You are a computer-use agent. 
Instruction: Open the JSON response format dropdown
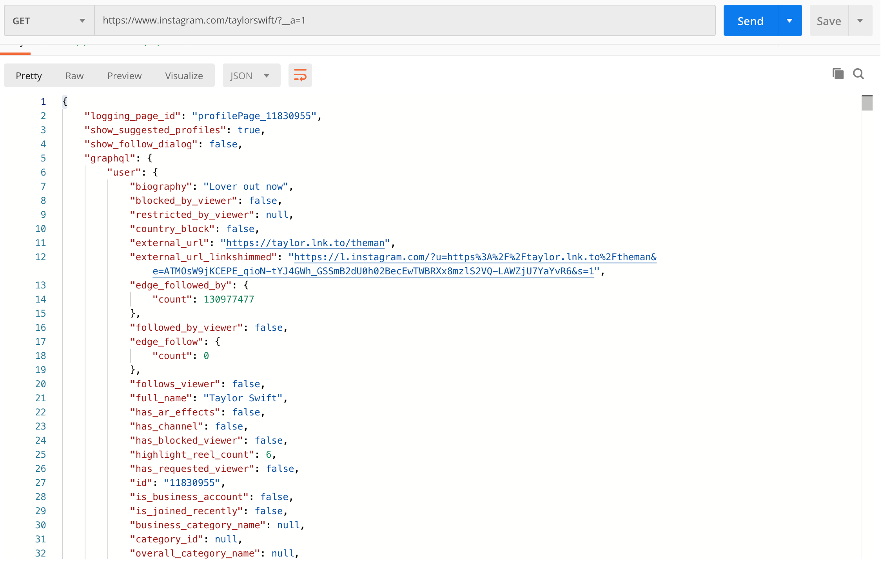251,75
